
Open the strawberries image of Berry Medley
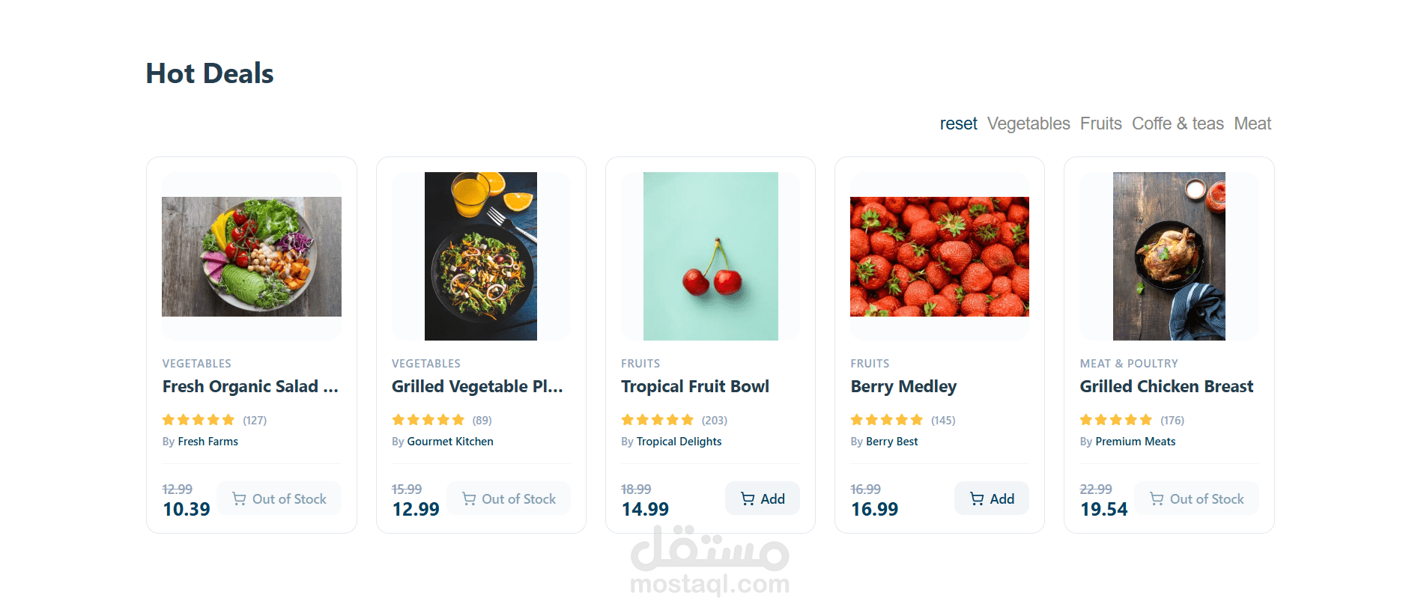pyautogui.click(x=939, y=257)
